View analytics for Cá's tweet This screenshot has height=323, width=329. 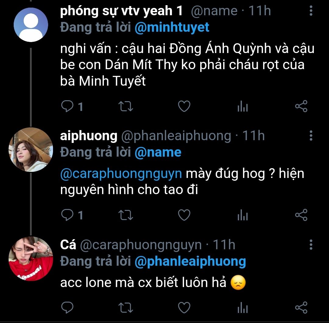pyautogui.click(x=242, y=307)
